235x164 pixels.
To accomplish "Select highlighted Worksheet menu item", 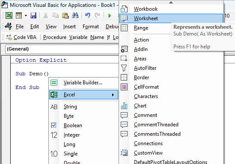I will tap(171, 18).
